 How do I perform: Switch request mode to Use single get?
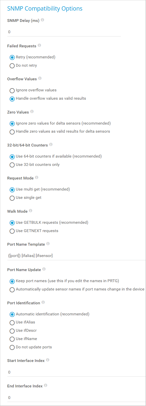[x=12, y=198]
